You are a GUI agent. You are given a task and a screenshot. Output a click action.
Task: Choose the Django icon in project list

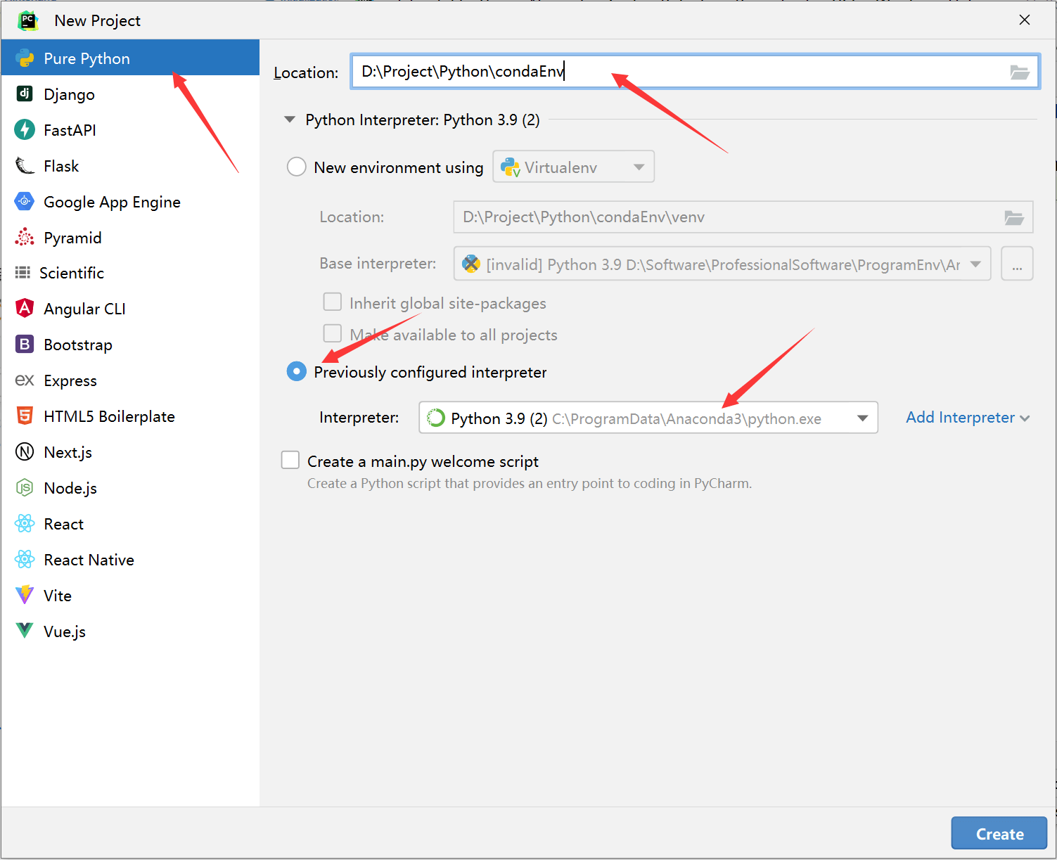[x=25, y=94]
